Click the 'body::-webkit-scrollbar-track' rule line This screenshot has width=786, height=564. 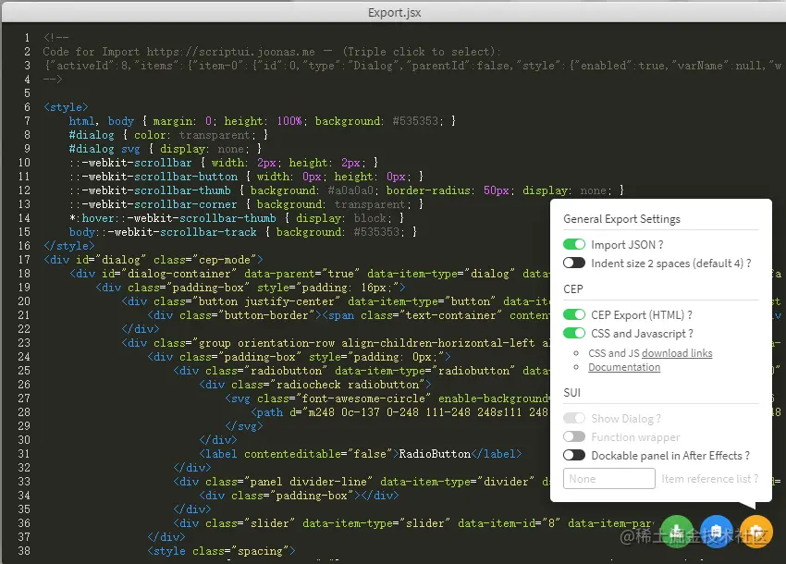pos(243,232)
